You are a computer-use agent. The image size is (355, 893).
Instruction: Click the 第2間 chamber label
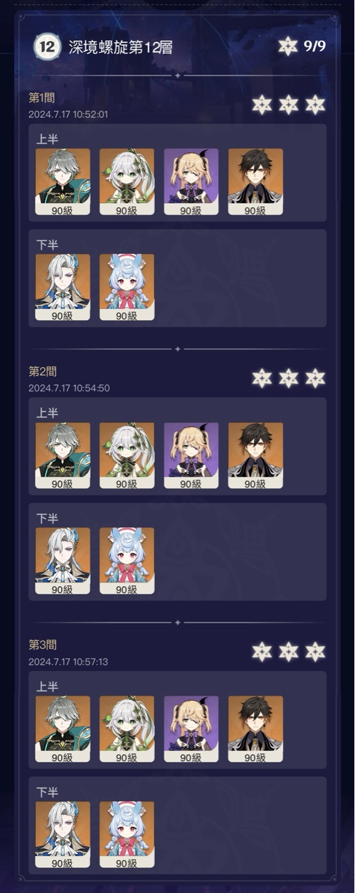43,372
